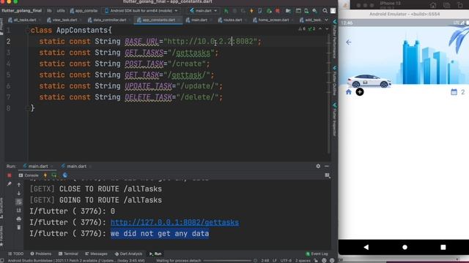Click the lib breadcrumb

pos(49,11)
